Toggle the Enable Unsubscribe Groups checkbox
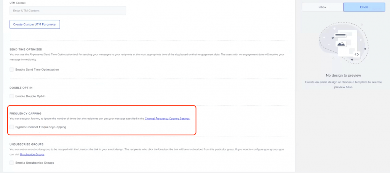This screenshot has height=173, width=390. coord(12,163)
